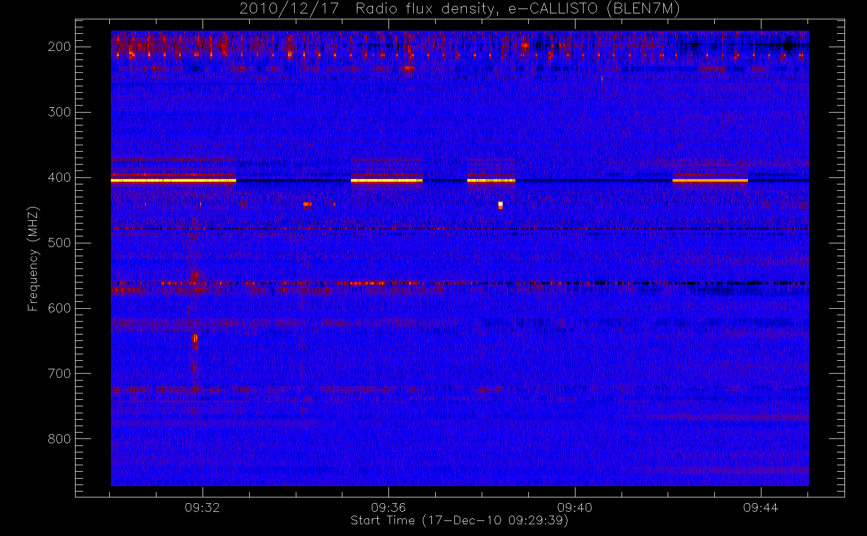Click the 800 frequency tick label

59,439
